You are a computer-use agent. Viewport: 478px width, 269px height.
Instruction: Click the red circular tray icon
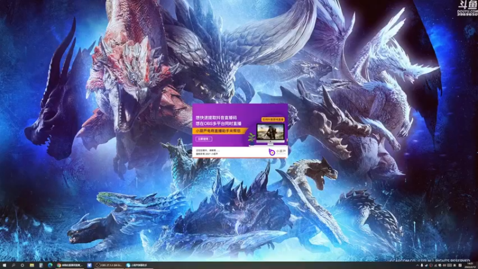[431, 265]
